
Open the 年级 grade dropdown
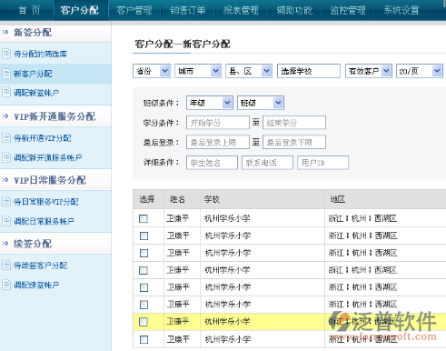(210, 103)
